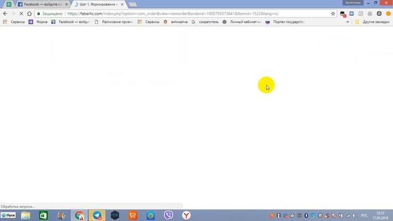This screenshot has width=393, height=221.
Task: Open the second 'Сервисы' bookmark
Action: (x=149, y=22)
